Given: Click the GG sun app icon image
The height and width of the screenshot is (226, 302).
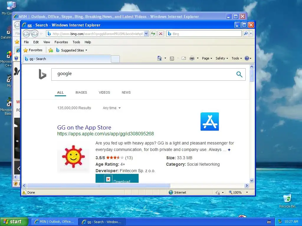Looking at the screenshot, I should 73,157.
